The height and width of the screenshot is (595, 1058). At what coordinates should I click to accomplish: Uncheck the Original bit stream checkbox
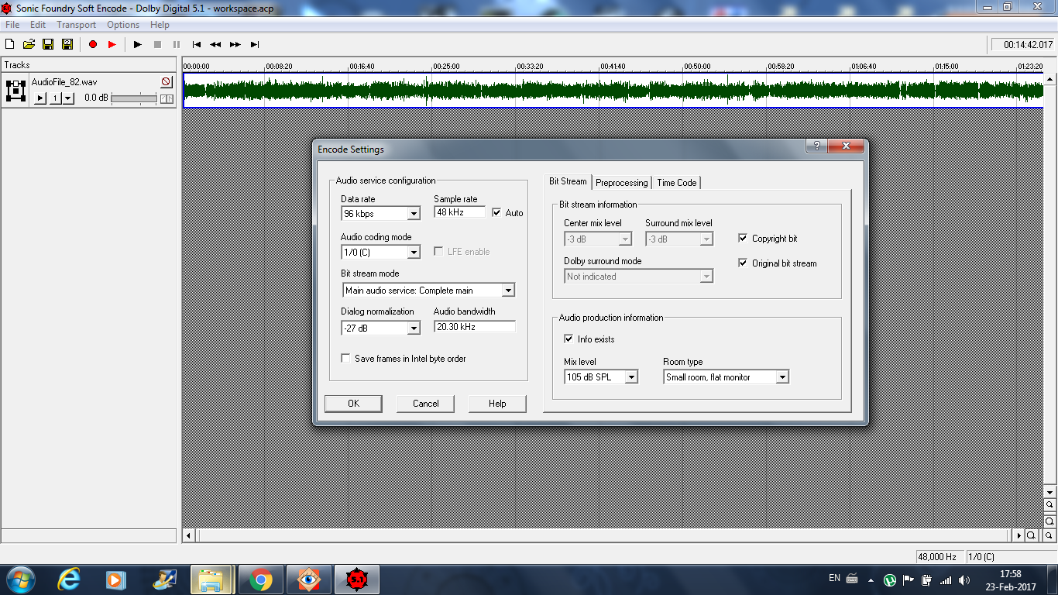pos(743,263)
